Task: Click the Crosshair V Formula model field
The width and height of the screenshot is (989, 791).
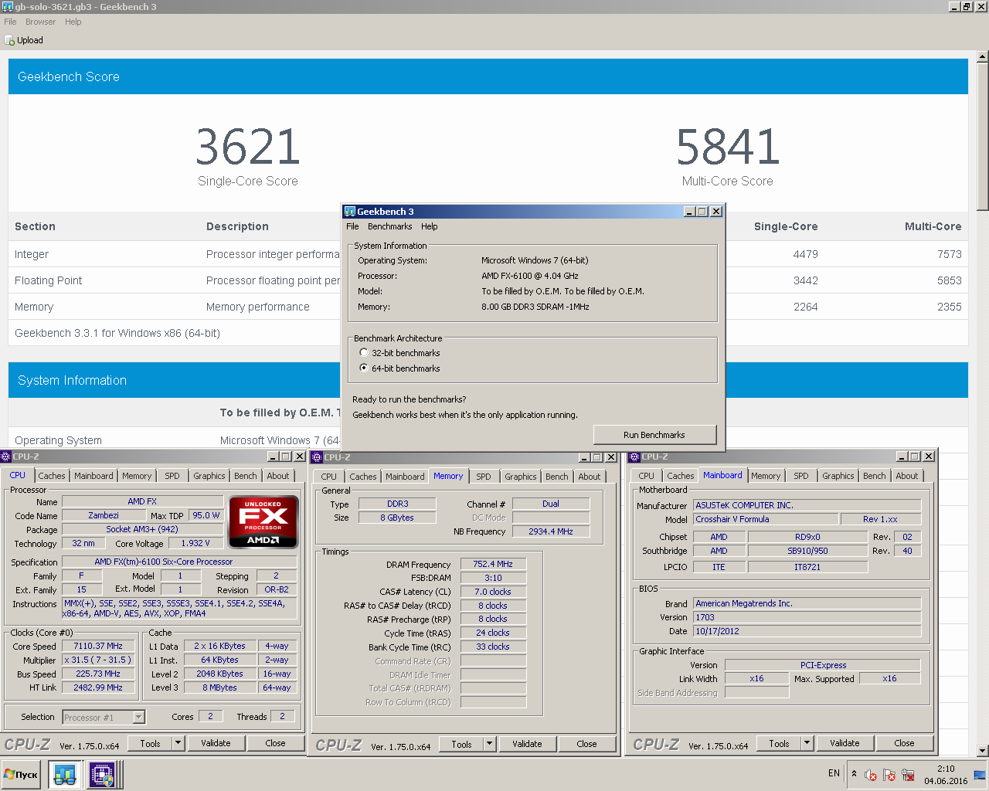Action: pos(765,519)
